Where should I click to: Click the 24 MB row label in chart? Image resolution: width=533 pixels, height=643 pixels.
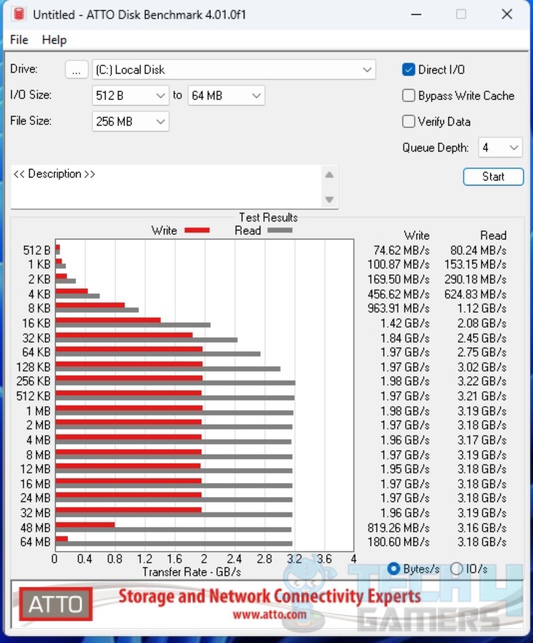click(36, 498)
